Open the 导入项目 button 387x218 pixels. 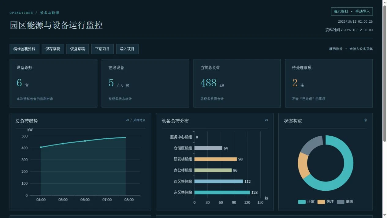tap(127, 49)
